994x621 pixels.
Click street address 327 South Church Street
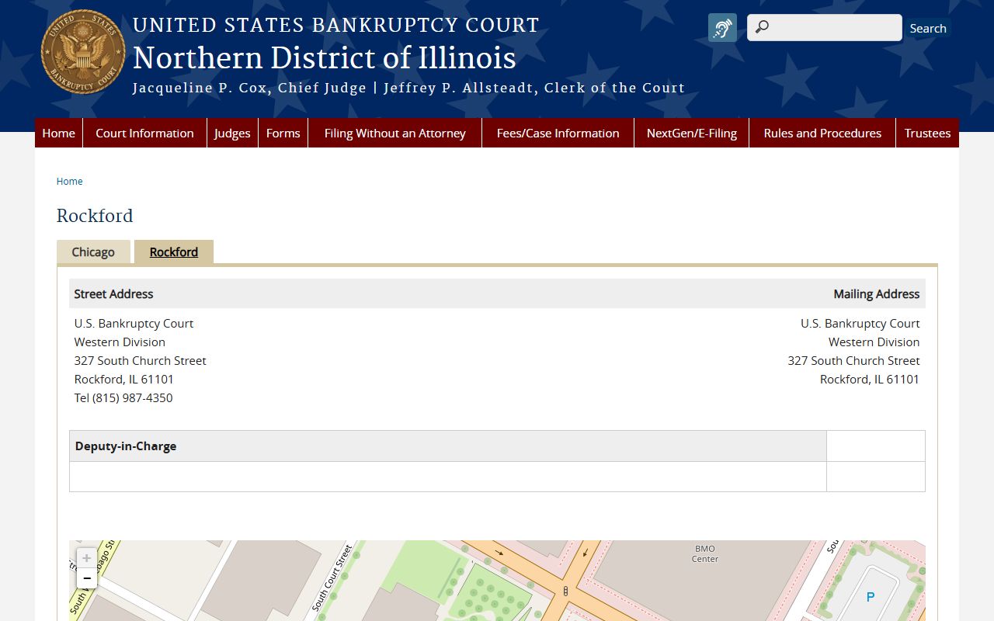[141, 361]
